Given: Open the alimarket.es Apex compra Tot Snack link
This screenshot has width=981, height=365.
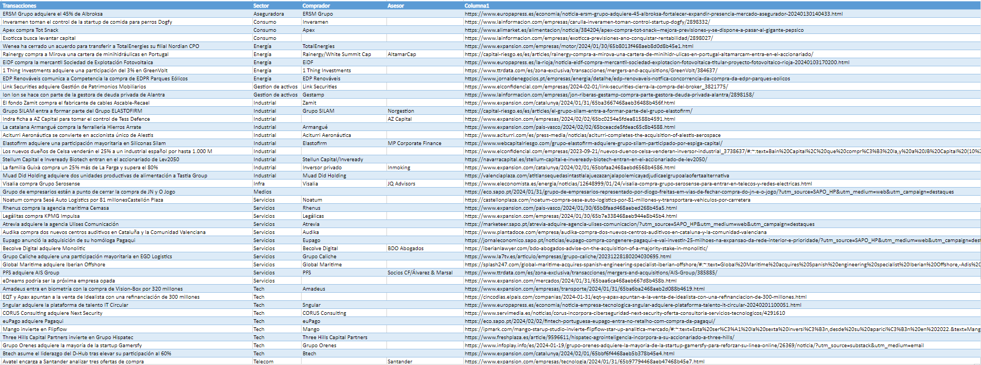Looking at the screenshot, I should coord(634,30).
